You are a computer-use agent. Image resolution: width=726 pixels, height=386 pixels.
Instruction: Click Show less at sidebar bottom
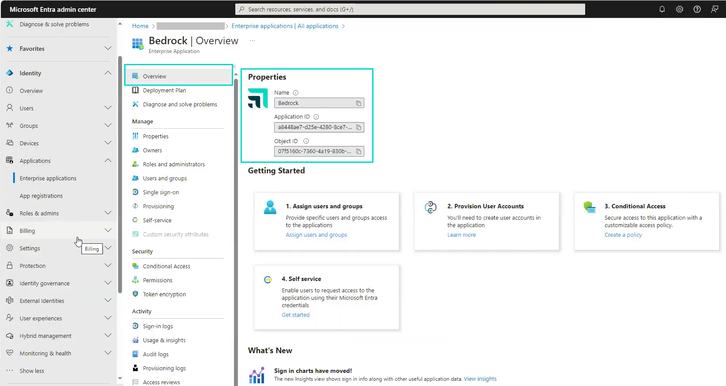click(x=31, y=371)
